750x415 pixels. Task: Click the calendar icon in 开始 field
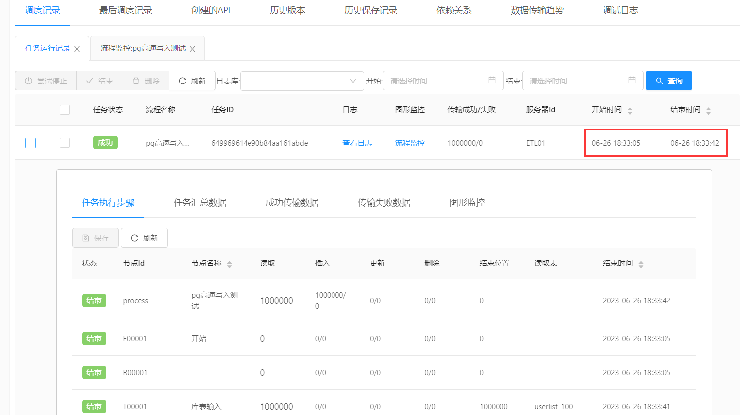pos(492,80)
